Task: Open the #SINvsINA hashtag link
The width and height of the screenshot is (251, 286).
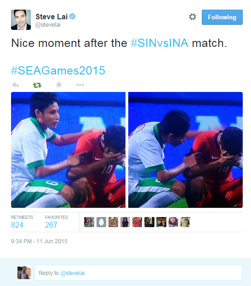Action: pyautogui.click(x=160, y=43)
